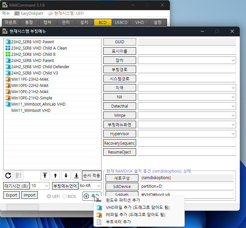Image resolution: width=246 pixels, height=228 pixels.
Task: Expand the 장치 dropdown
Action: 233,60
